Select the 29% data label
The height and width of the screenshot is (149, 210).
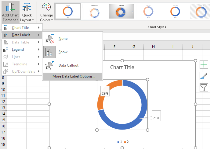(105, 91)
